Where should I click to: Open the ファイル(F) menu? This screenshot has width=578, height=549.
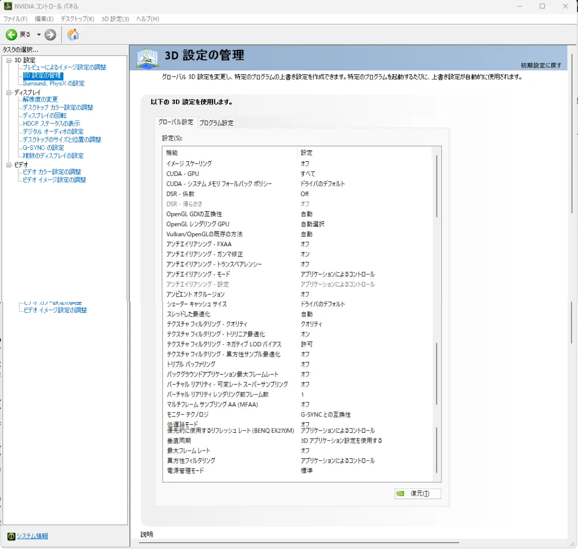point(15,19)
